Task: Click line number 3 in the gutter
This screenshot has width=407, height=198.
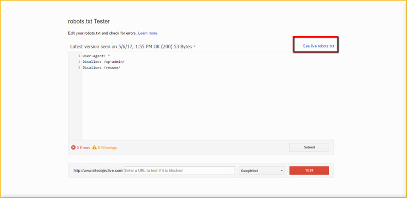Action: point(79,67)
